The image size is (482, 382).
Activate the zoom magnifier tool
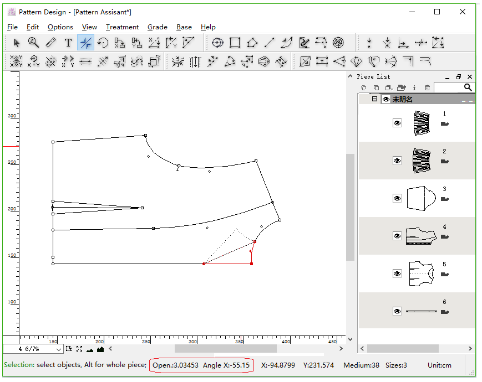pyautogui.click(x=34, y=43)
